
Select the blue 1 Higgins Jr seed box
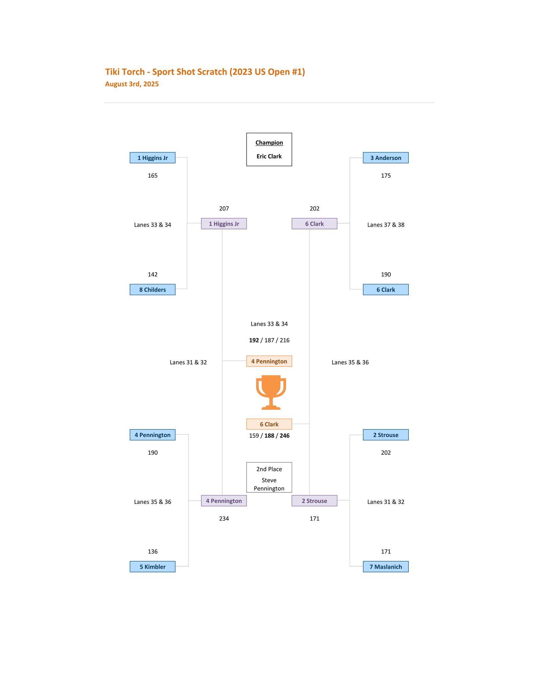coord(152,158)
